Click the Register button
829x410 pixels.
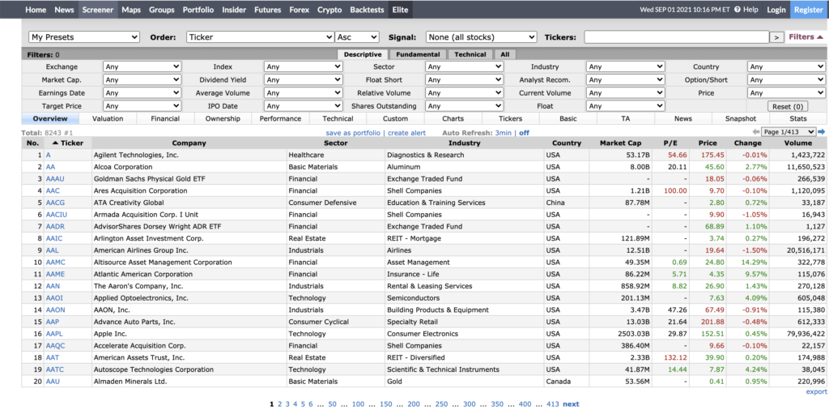809,10
